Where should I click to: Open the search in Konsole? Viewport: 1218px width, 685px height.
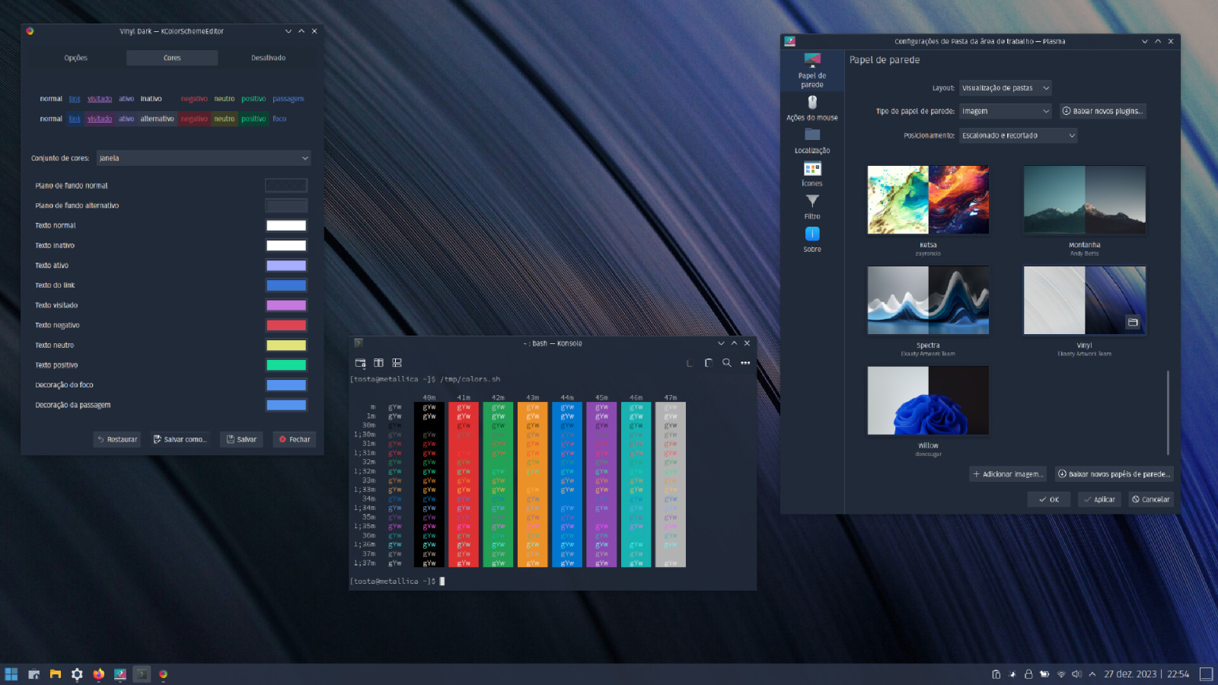(726, 363)
